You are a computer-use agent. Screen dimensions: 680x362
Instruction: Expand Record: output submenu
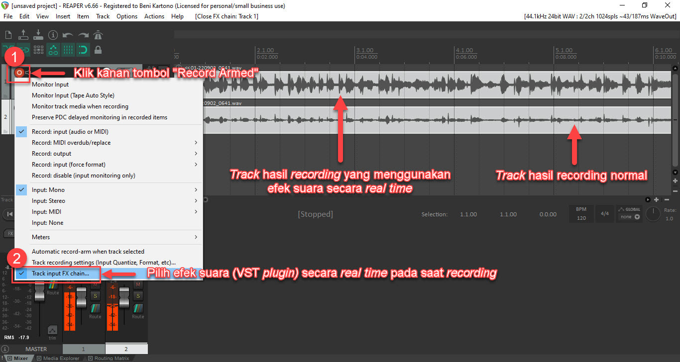(109, 154)
